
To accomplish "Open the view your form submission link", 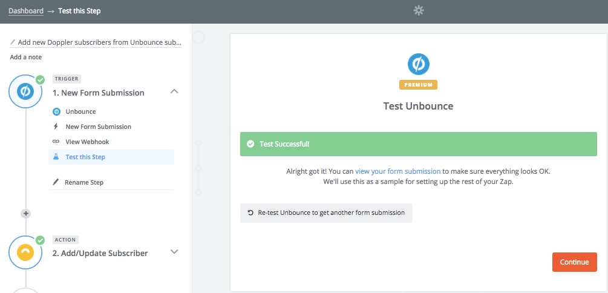I will [x=398, y=171].
